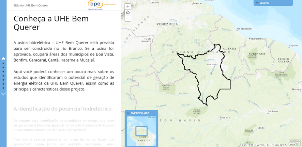302x147 pixels.
Task: Go to home section in side navigation
Action: pyautogui.click(x=3, y=59)
